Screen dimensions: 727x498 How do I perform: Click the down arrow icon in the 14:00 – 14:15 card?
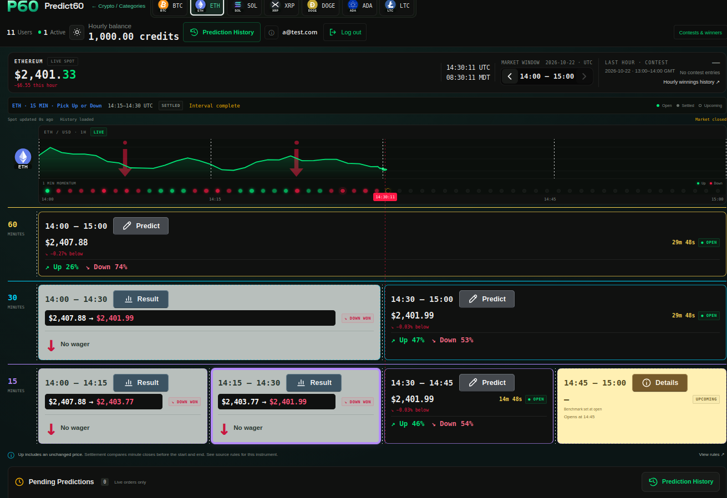[x=51, y=429]
